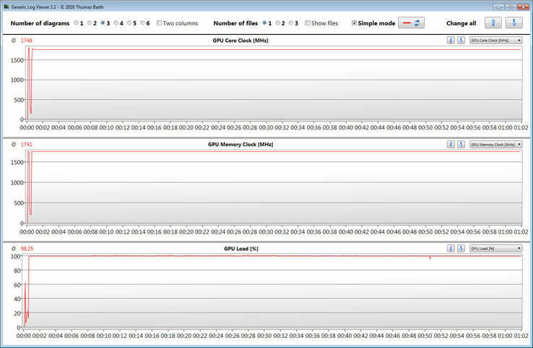Click the GPU Load [%] chart title

(x=241, y=249)
